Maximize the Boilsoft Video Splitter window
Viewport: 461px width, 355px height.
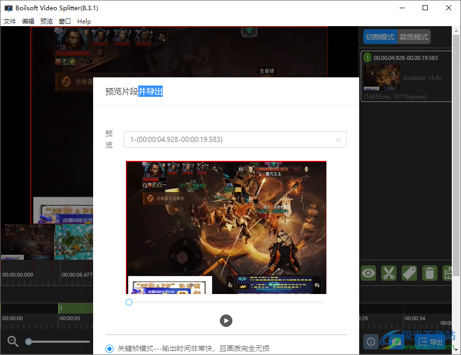click(425, 8)
